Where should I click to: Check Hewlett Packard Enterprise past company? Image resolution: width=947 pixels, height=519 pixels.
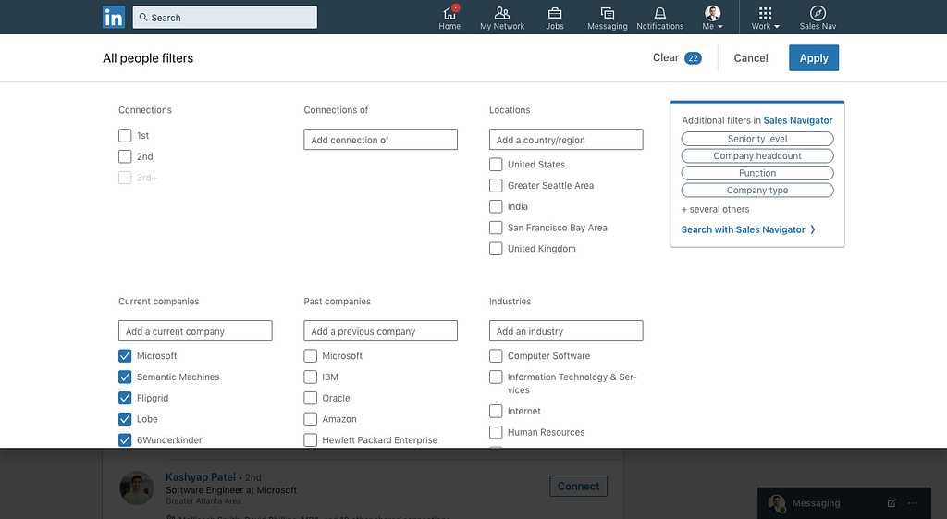(x=311, y=439)
